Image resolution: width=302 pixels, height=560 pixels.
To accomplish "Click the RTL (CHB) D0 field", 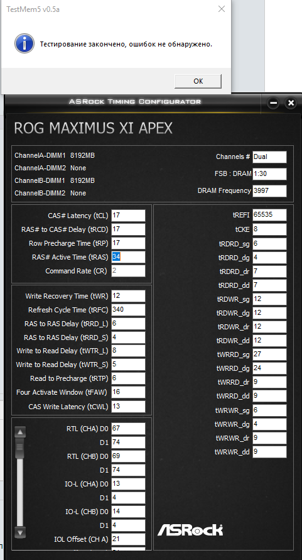I will pos(128,456).
